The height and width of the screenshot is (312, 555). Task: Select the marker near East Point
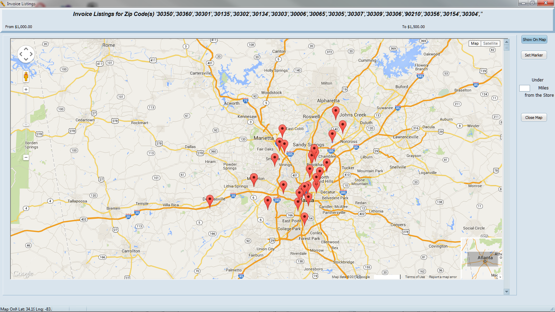(x=304, y=219)
